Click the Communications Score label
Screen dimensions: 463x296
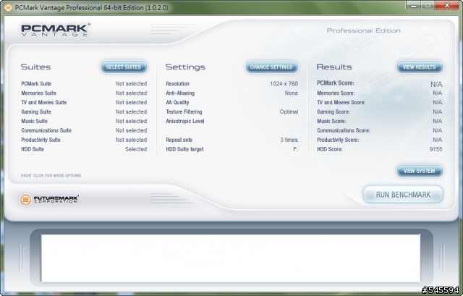coord(344,130)
